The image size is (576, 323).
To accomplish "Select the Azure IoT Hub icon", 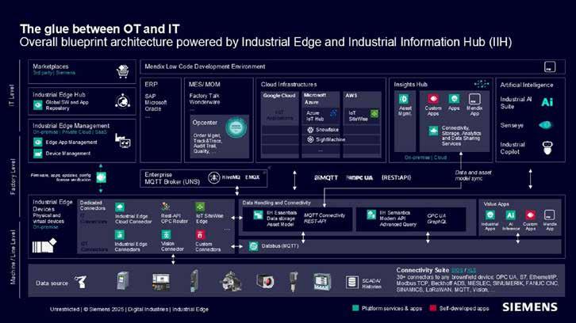I will coord(333,113).
